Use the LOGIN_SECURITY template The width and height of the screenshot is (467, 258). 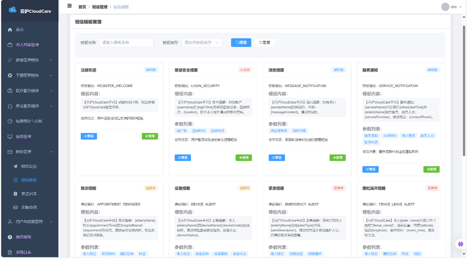tap(243, 157)
